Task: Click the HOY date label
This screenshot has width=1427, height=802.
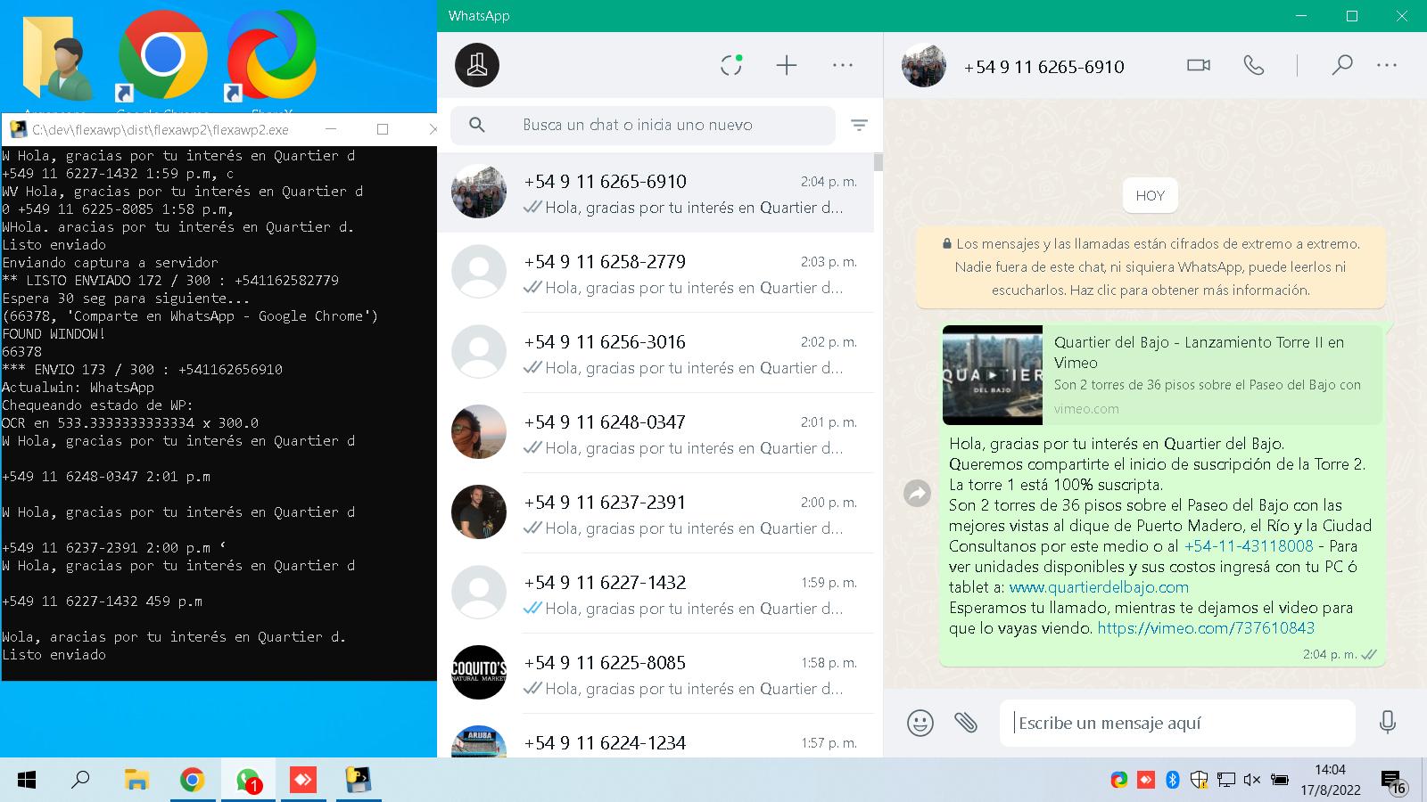Action: pos(1151,196)
